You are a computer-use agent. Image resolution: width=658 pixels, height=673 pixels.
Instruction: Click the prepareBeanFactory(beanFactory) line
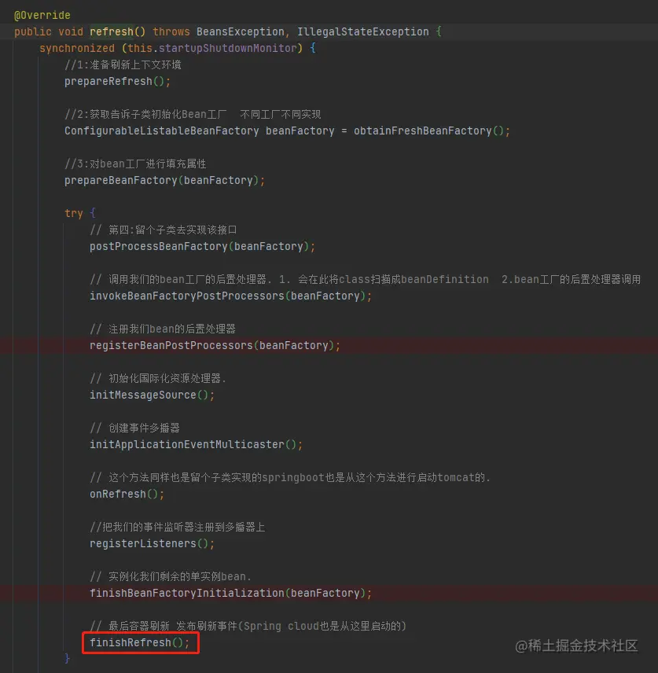164,180
